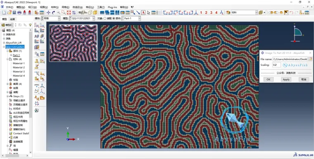The width and height of the screenshot is (314, 159).
Task: Select the Pan view tool
Action: pyautogui.click(x=48, y=13)
